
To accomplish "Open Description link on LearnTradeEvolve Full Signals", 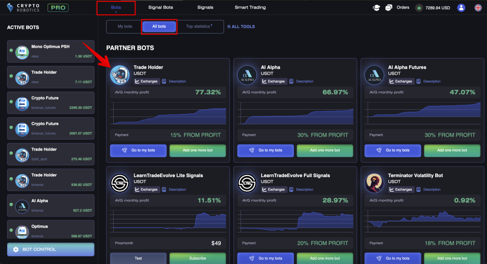I will point(304,189).
